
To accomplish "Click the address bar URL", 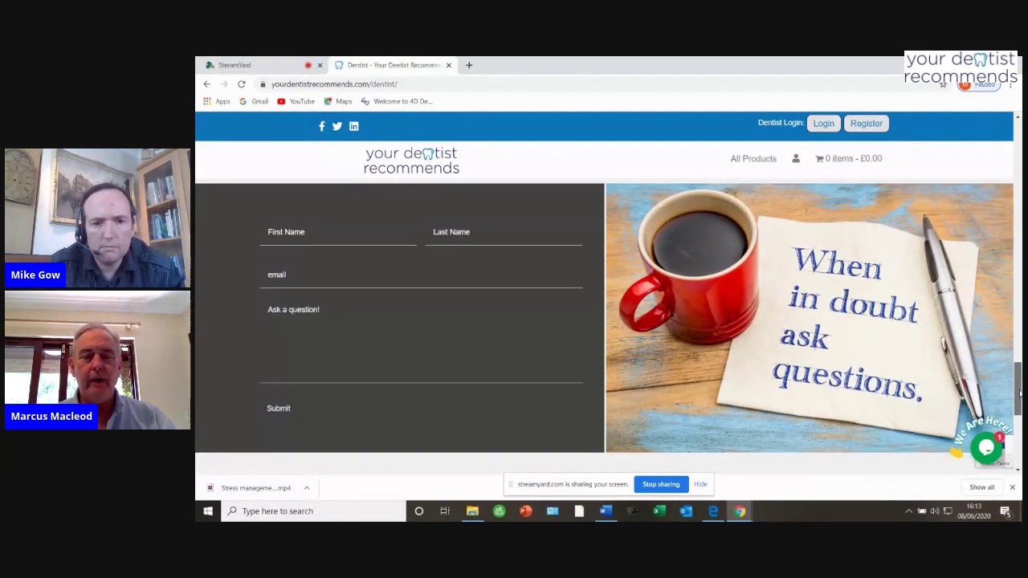I will 334,83.
